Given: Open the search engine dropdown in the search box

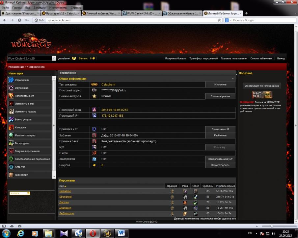Looking at the screenshot, I should pyautogui.click(x=228, y=20).
